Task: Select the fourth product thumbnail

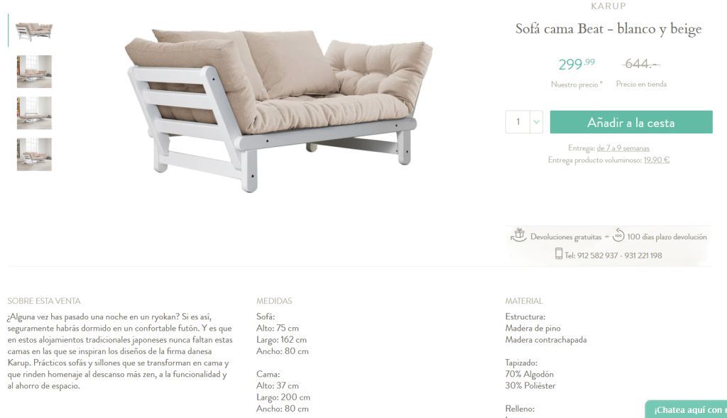Action: click(34, 154)
